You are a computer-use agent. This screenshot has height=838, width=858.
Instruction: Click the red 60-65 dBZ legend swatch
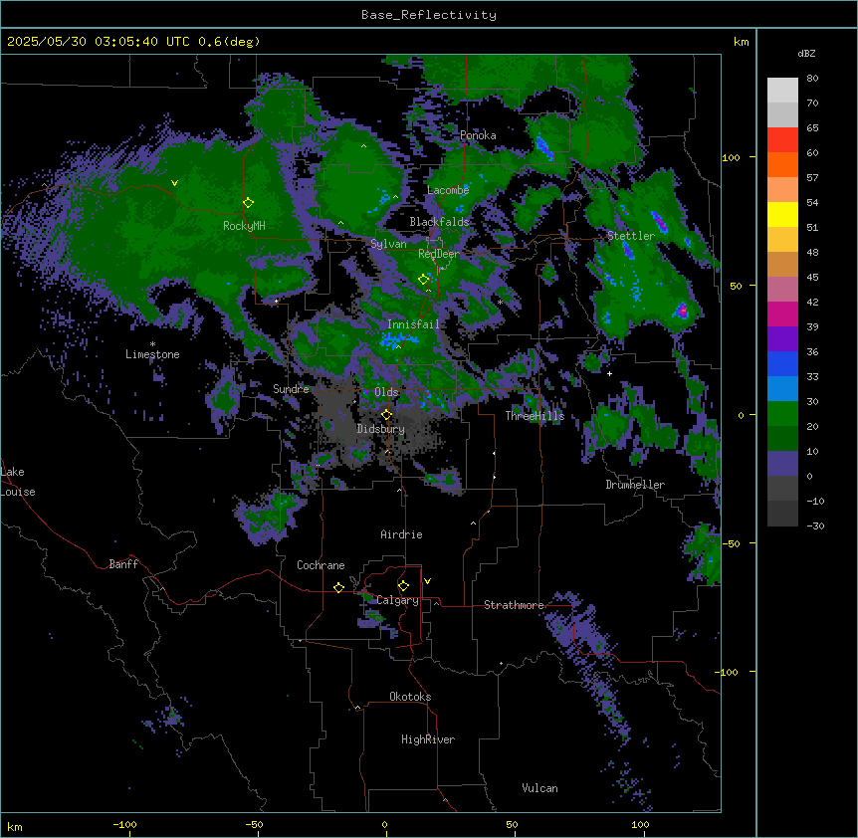(782, 140)
